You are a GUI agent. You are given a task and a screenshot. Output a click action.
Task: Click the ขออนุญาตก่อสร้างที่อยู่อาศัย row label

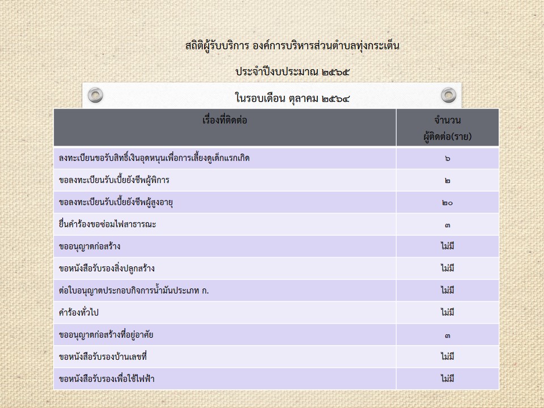click(x=106, y=334)
